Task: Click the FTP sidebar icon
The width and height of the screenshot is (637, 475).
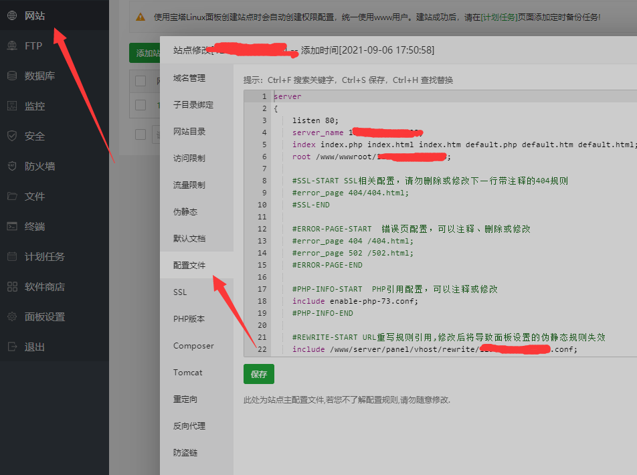Action: 12,45
